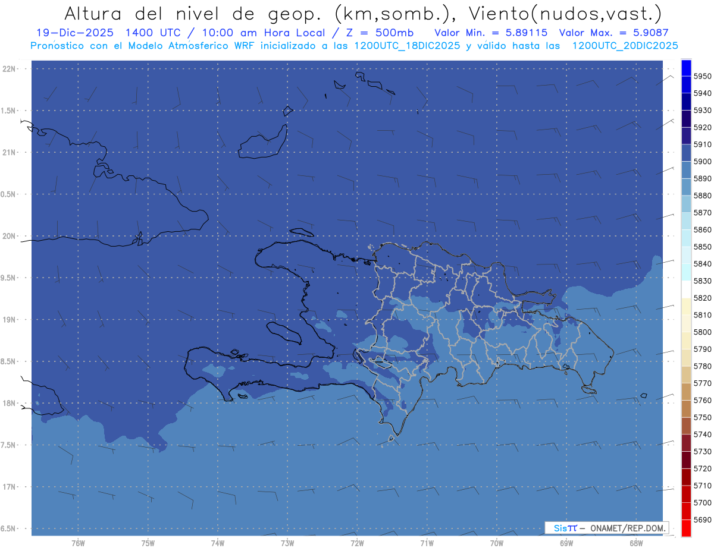Click the '5850' colorbar label
This screenshot has width=714, height=551.
(703, 247)
